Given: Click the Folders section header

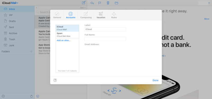Looking at the screenshot, I should 6,51.
